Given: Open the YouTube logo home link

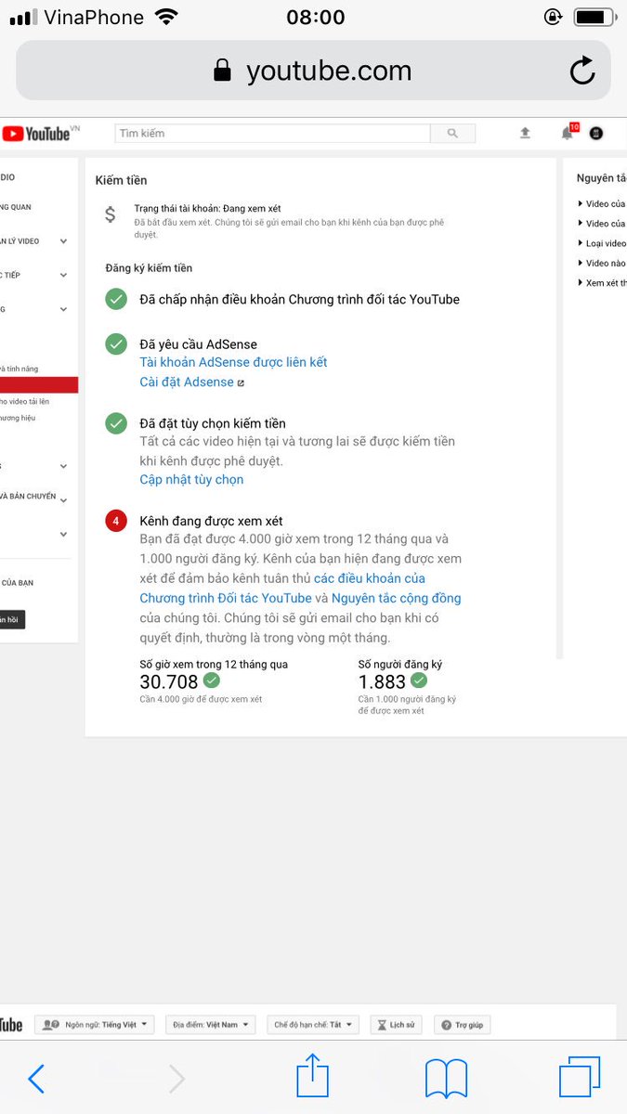Looking at the screenshot, I should (x=35, y=134).
